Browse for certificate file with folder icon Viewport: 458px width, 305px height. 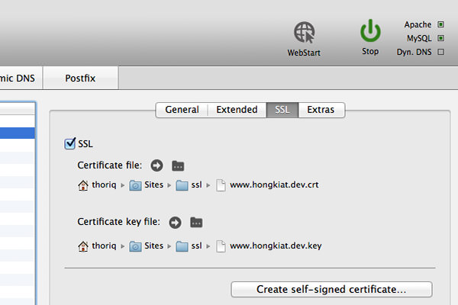(178, 165)
